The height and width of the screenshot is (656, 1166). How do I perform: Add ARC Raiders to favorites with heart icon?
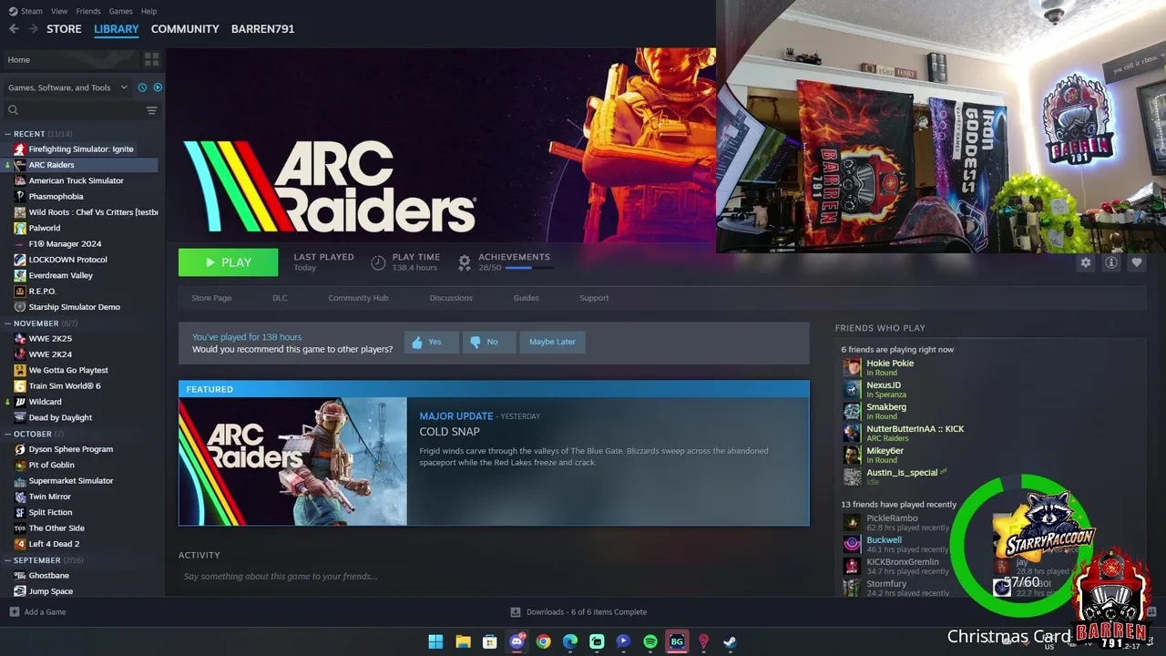1136,262
